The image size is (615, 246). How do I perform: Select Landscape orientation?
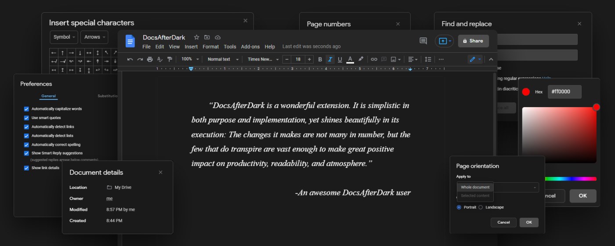(x=481, y=207)
